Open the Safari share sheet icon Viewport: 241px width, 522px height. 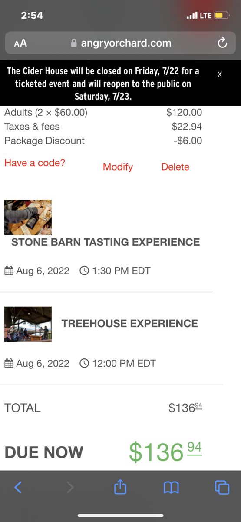pos(120,486)
